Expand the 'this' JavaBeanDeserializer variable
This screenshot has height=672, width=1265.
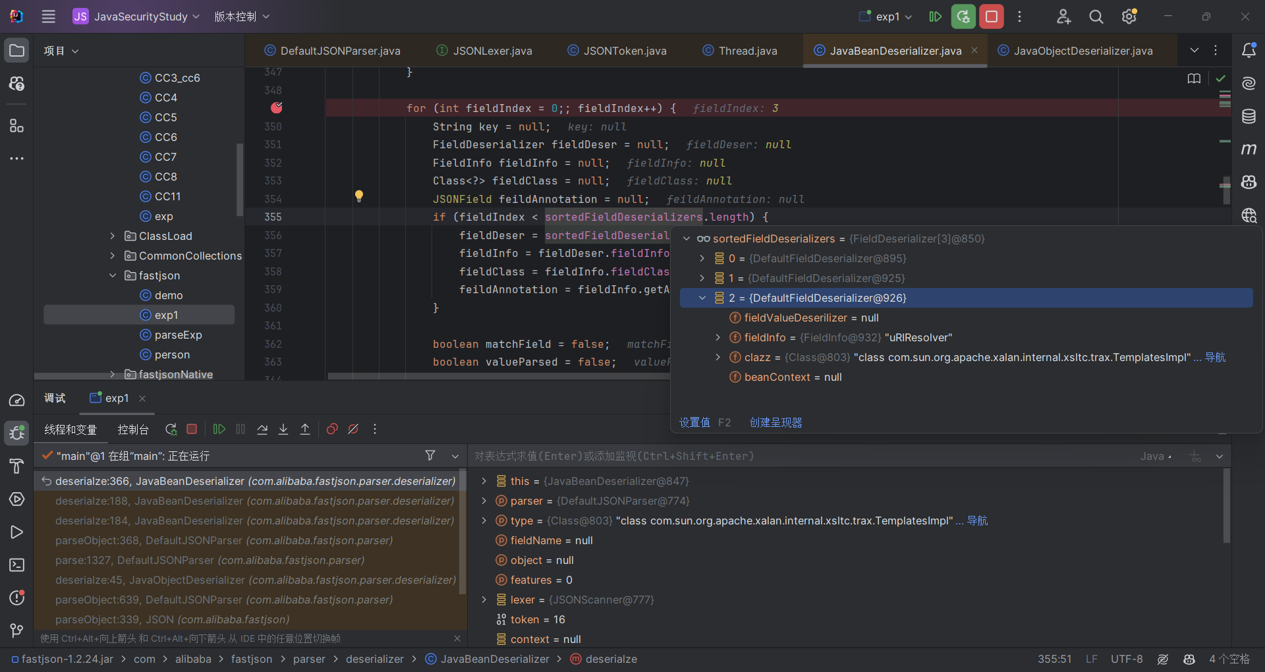[484, 481]
